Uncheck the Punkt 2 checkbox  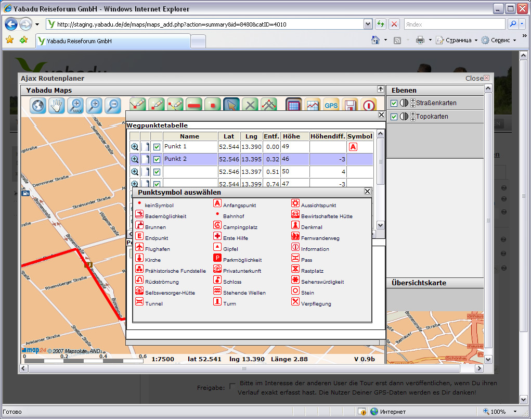point(157,159)
